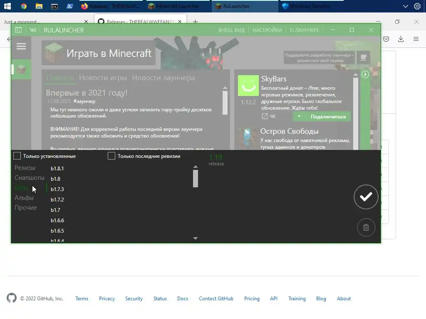Open the VK icon in RuLauncher title bar
This screenshot has width=426, height=319.
tap(32, 30)
